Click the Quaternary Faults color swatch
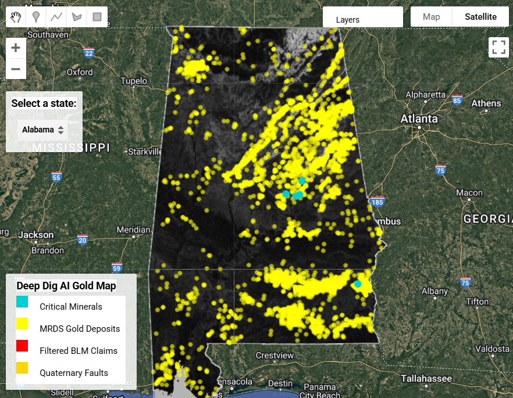This screenshot has width=513, height=398. 22,368
